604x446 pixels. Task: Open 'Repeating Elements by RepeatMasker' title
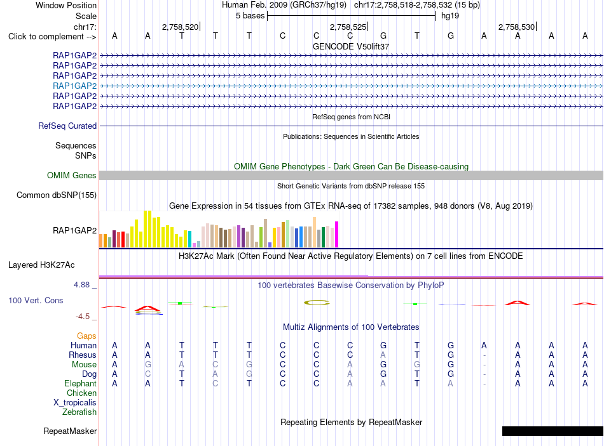[351, 422]
